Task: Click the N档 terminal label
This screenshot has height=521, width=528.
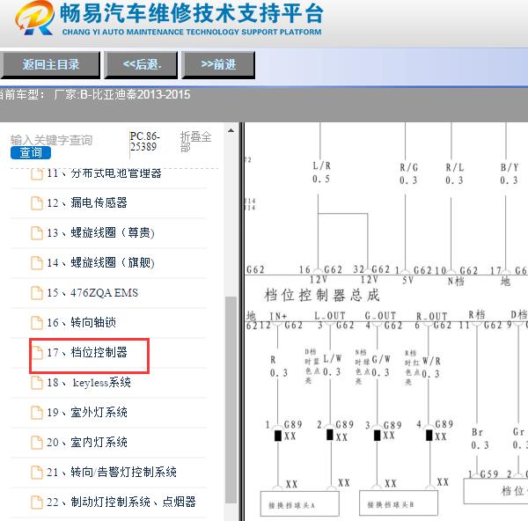Action: tap(456, 281)
